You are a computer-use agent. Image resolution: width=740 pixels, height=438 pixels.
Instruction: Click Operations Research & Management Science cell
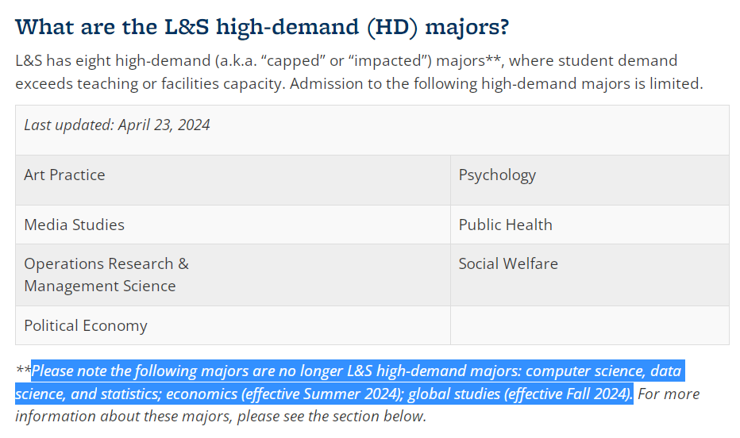pos(233,275)
